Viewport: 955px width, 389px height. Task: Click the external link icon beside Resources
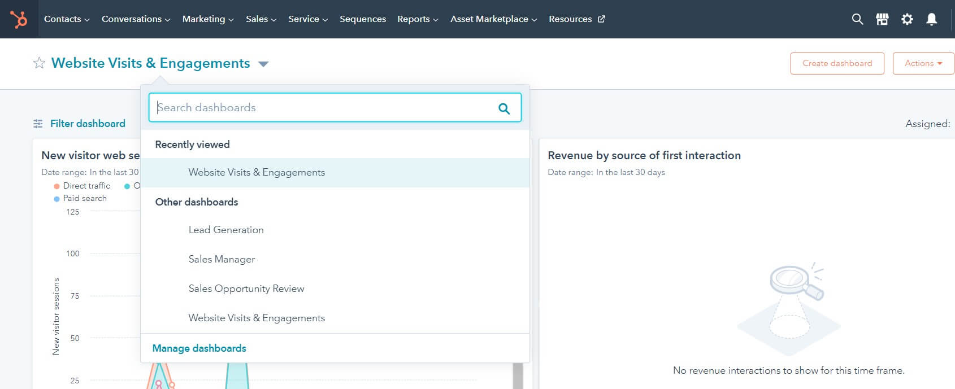(x=602, y=19)
